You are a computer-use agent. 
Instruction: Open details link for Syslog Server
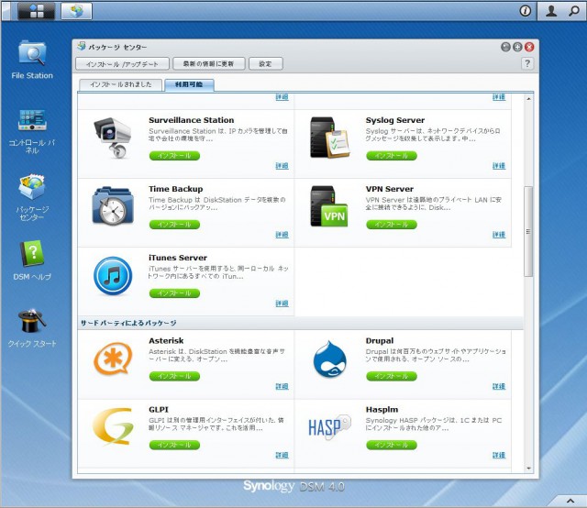(499, 166)
